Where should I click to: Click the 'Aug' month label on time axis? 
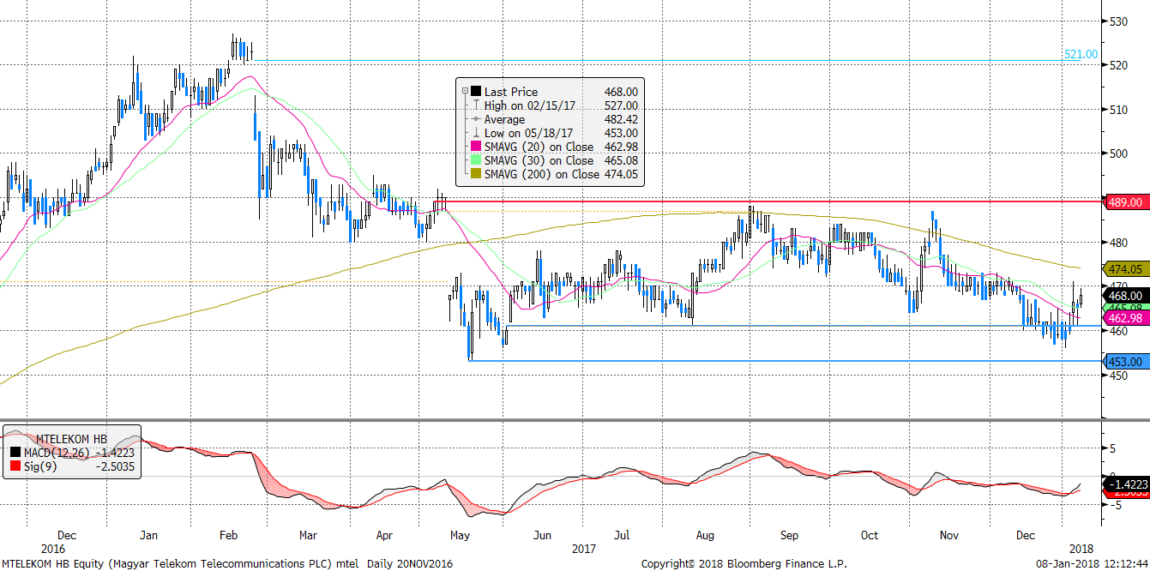pos(705,535)
